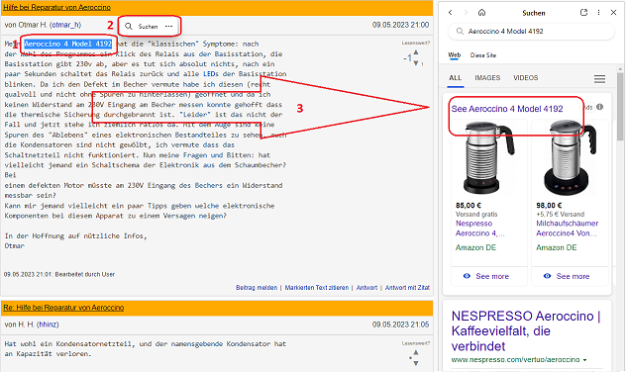Downvote the reply by H. H.

pos(416,363)
